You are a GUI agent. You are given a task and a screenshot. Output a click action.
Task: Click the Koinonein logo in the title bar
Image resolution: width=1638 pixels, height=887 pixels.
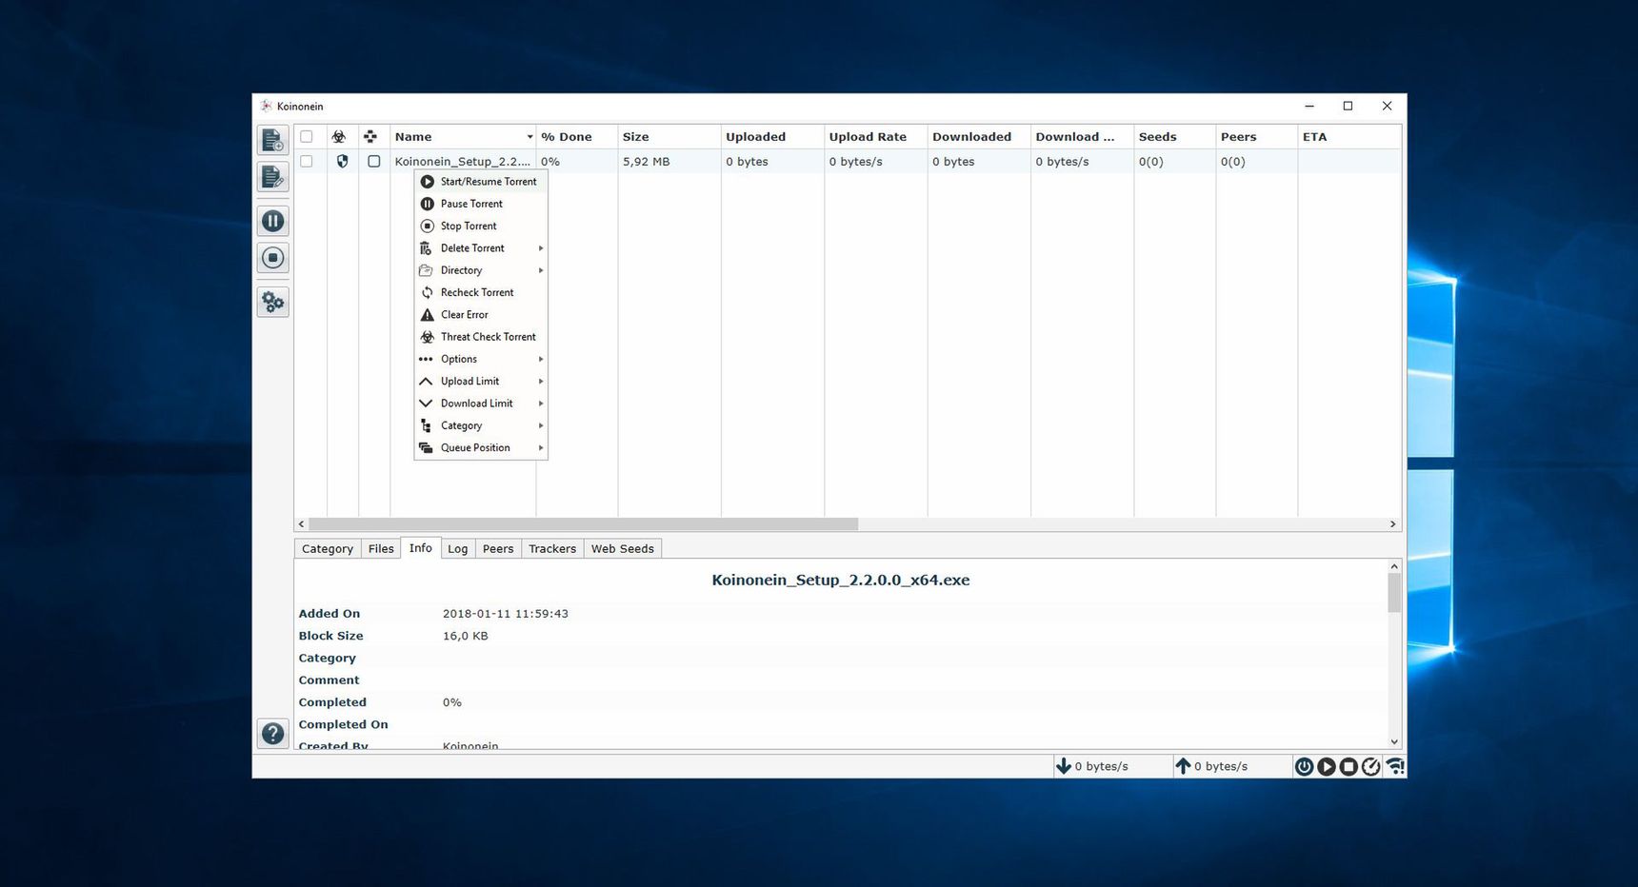point(266,106)
